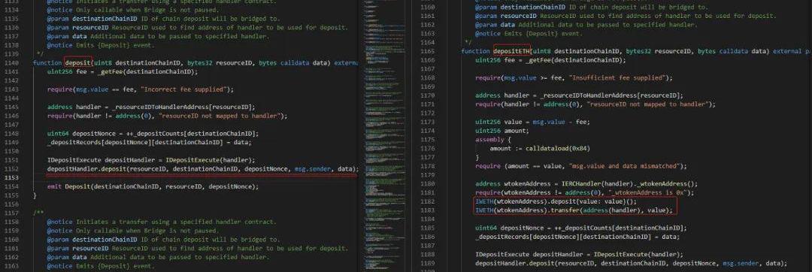The height and width of the screenshot is (272, 812).
Task: Select the boxed deposit function name
Action: [x=78, y=62]
